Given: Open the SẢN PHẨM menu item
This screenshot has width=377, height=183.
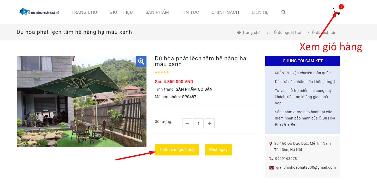Looking at the screenshot, I should (x=157, y=12).
